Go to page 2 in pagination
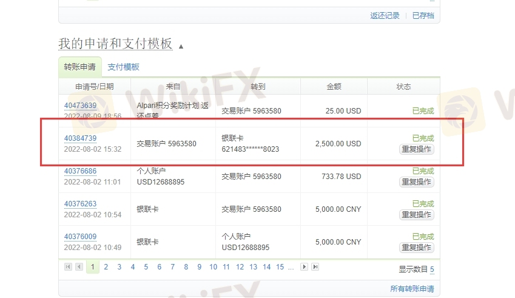This screenshot has height=298, width=515. [106, 267]
